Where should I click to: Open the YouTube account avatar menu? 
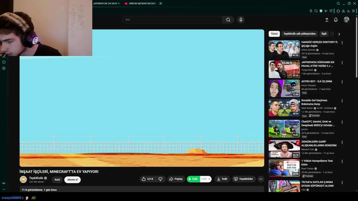tap(347, 20)
